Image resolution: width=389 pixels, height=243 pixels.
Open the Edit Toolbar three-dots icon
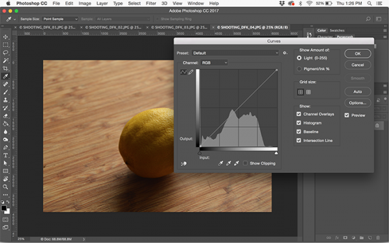[x=5, y=194]
